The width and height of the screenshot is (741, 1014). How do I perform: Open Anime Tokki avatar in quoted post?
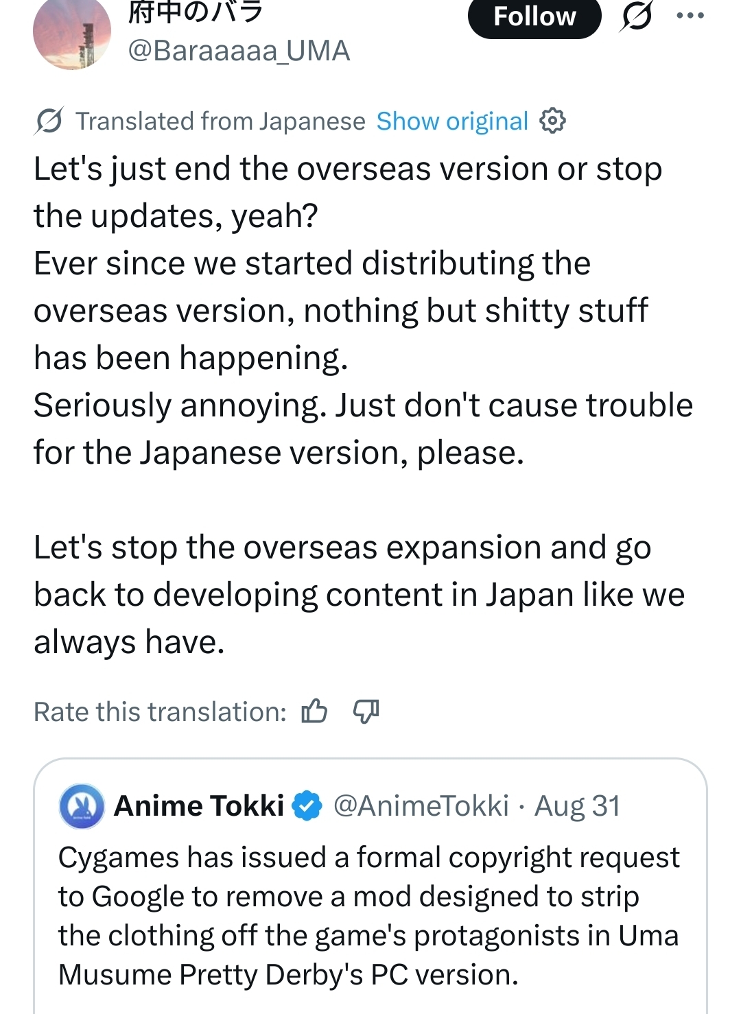click(x=82, y=806)
